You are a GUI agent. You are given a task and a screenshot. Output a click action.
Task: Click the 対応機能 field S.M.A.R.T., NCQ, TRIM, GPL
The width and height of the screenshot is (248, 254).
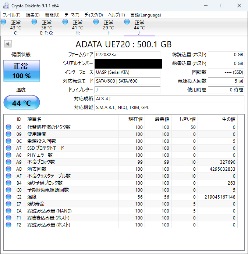point(169,108)
